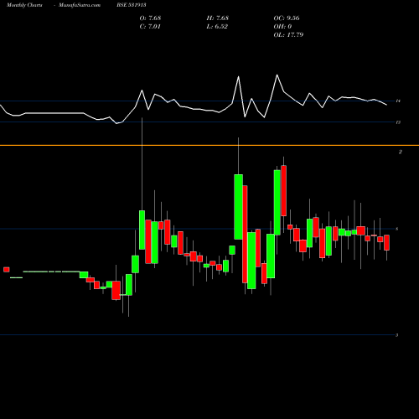419x419 pixels.
Task: Click the "OH: 0" value
Action: coord(282,26)
